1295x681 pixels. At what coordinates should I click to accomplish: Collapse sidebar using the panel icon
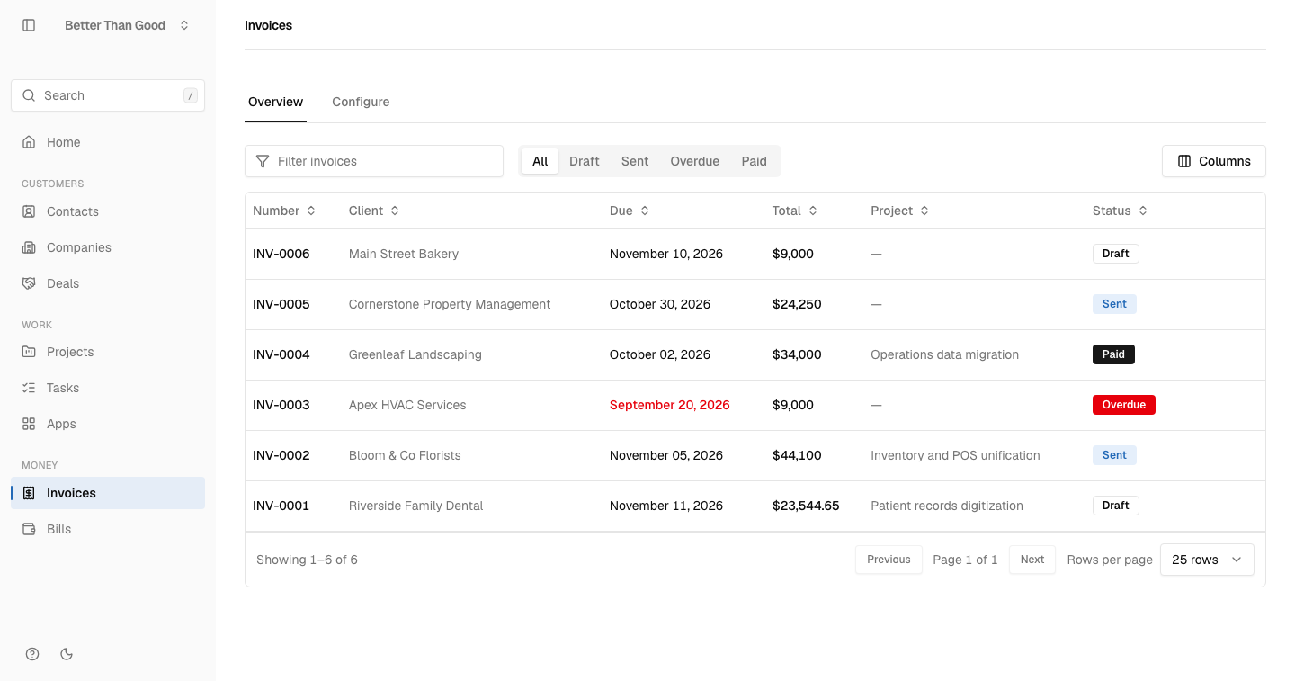[29, 25]
